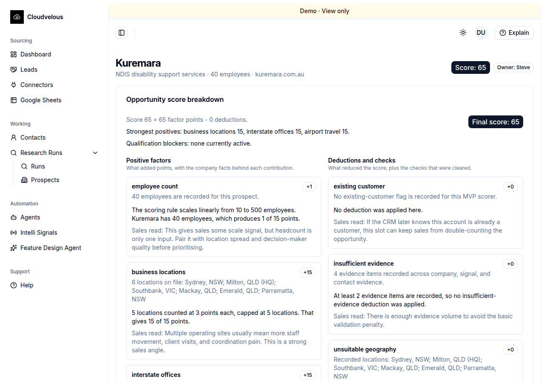Click the insufficient evidence +0 badge
Image resolution: width=544 pixels, height=382 pixels.
coord(510,264)
